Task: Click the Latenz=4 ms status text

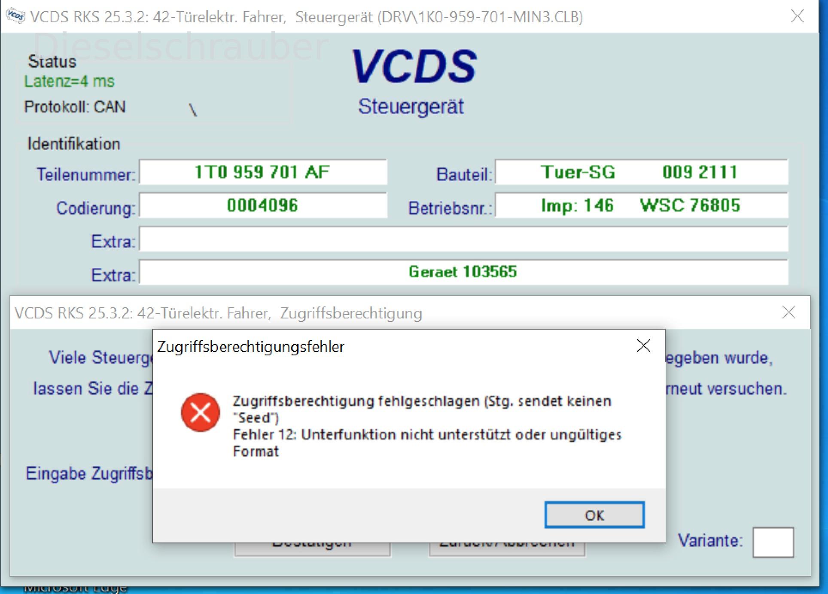Action: [69, 81]
